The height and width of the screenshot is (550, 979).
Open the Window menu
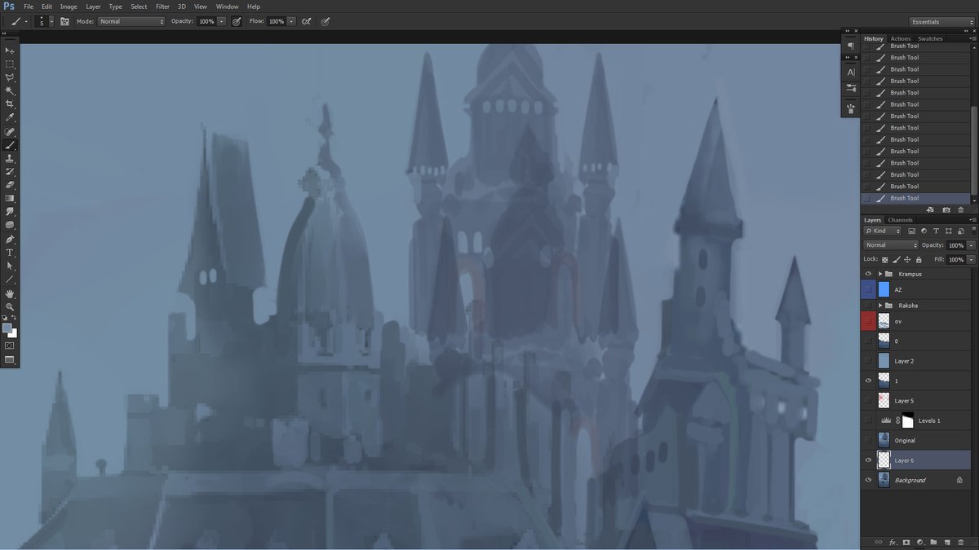click(x=228, y=7)
